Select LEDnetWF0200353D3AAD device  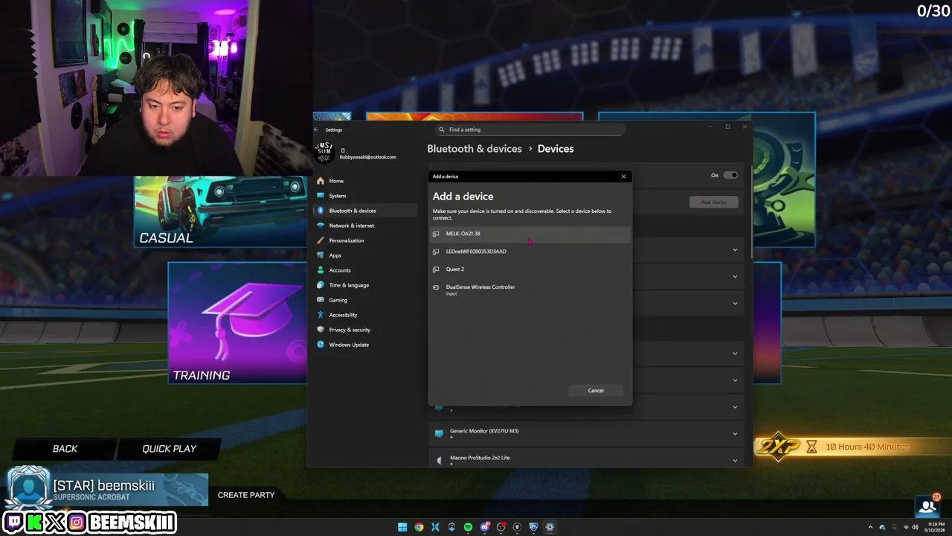(x=530, y=252)
